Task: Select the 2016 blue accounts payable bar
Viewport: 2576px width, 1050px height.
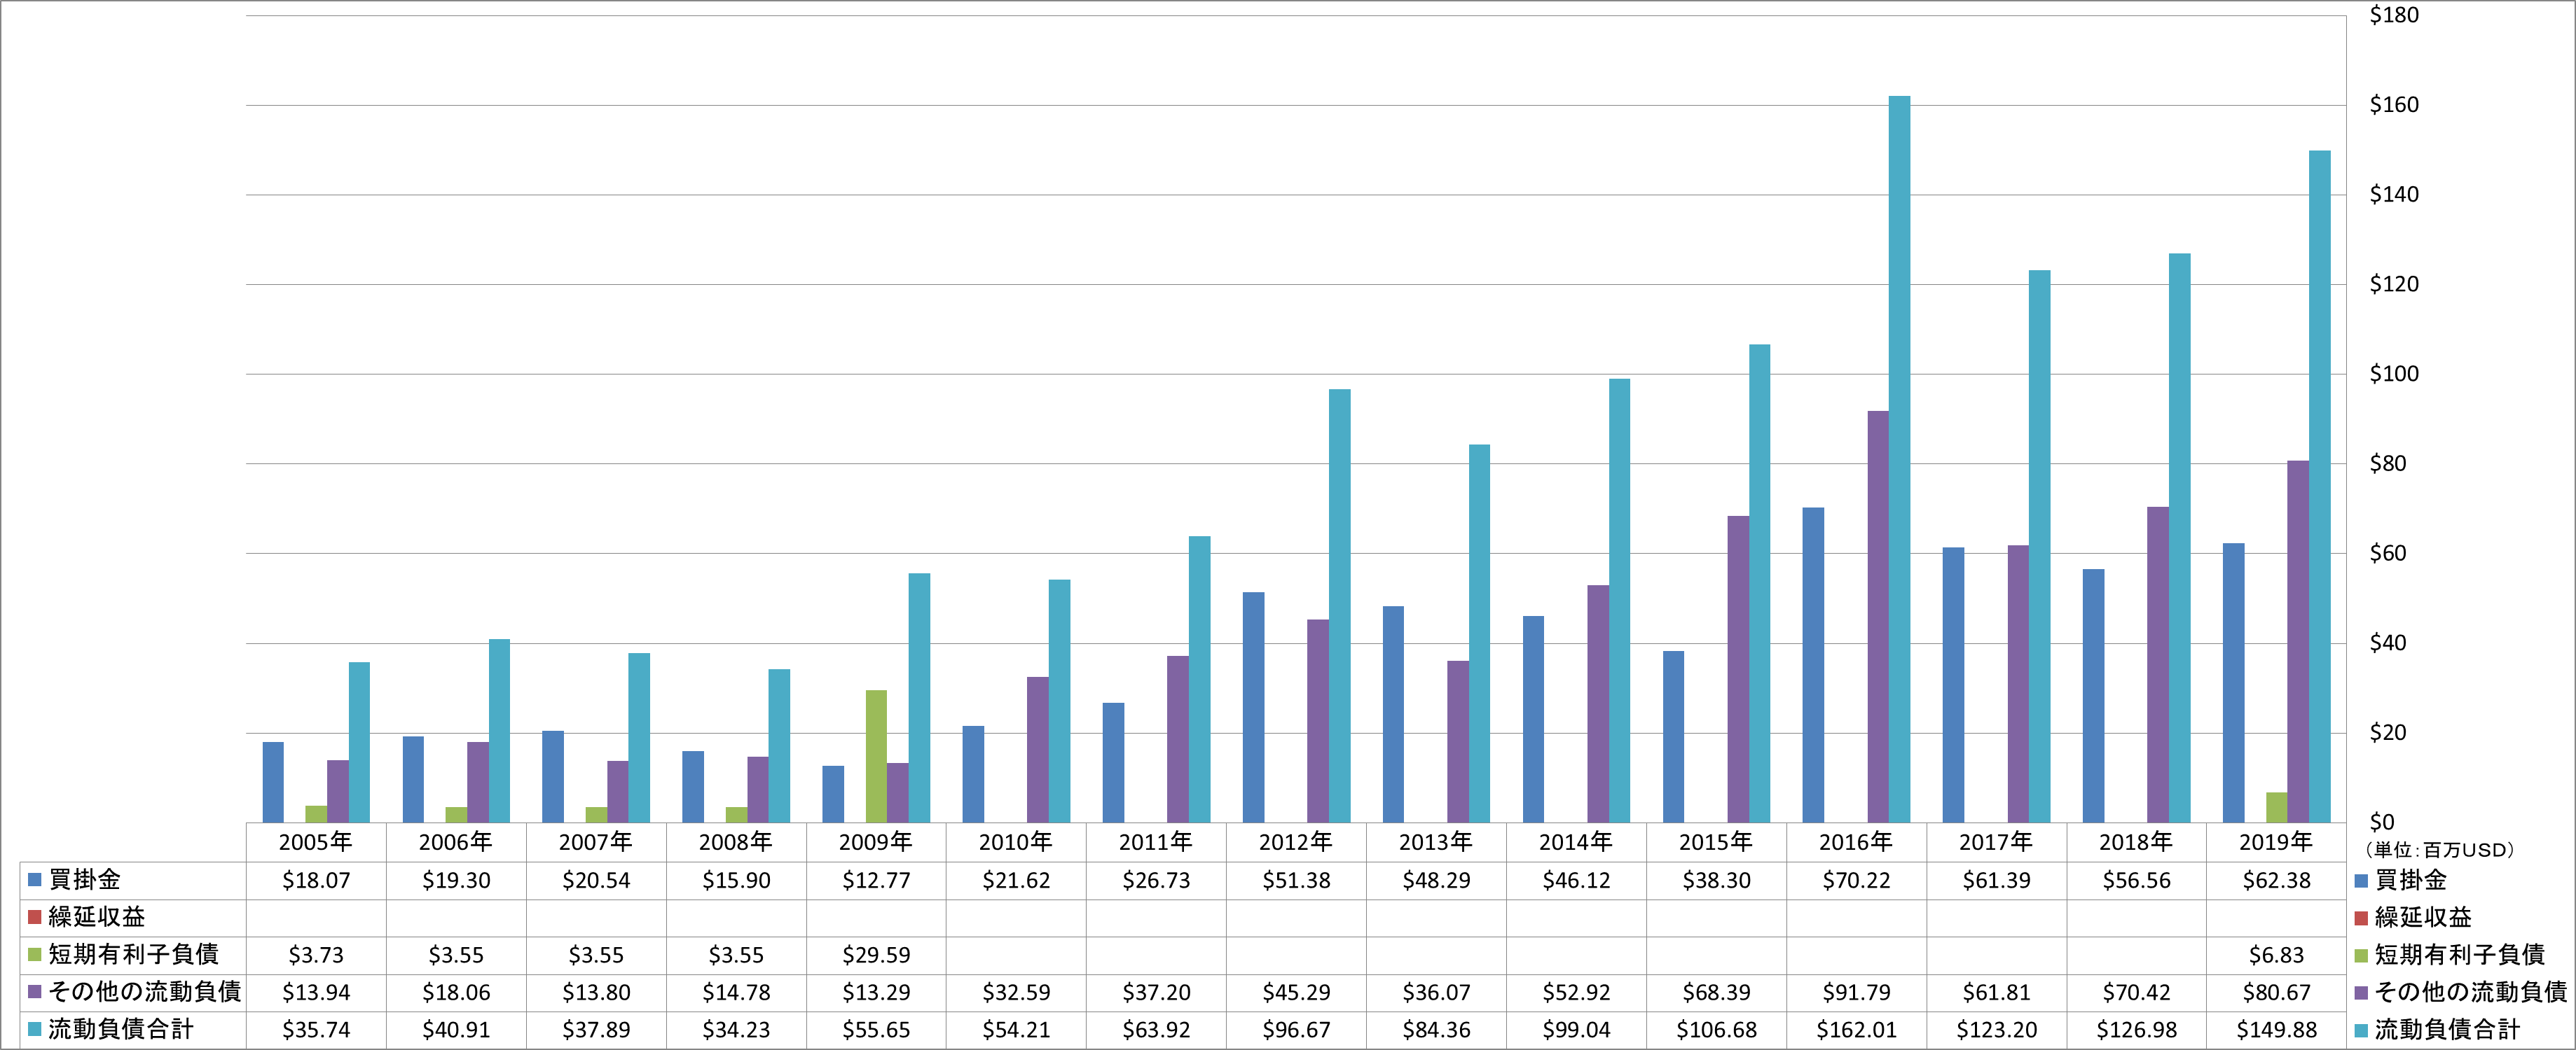Action: point(1813,666)
